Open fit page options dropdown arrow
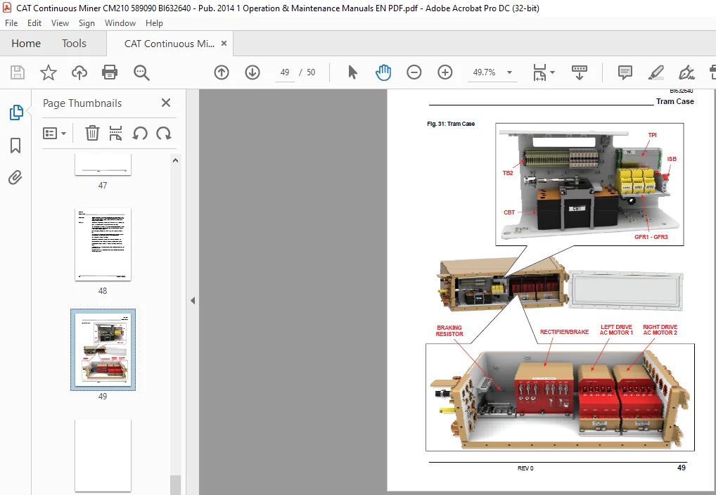Viewport: 716px width, 495px height. (553, 72)
